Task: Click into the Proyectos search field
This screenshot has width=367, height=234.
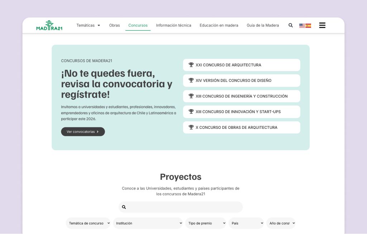Action: [183, 207]
